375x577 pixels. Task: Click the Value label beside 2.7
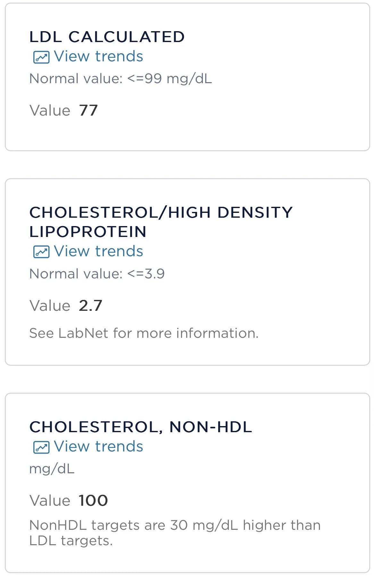[50, 306]
